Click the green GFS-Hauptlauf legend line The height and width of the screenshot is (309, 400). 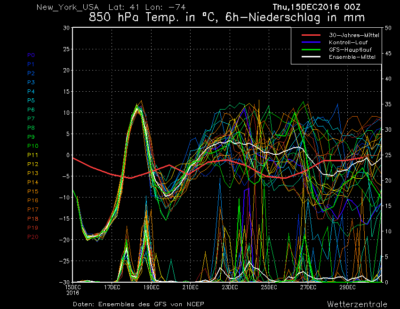pyautogui.click(x=311, y=49)
